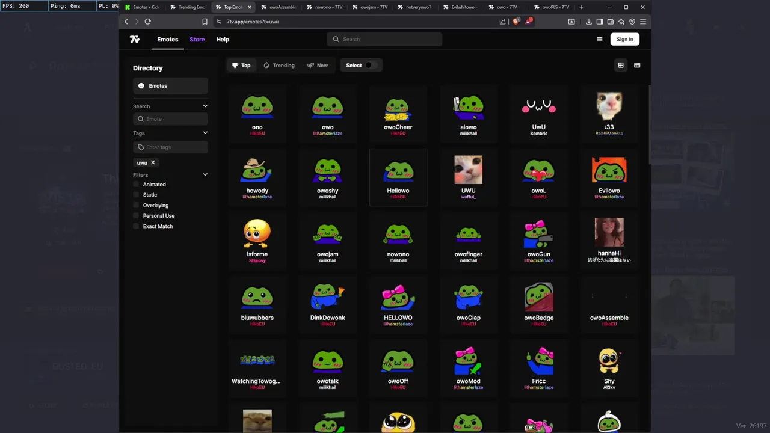
Task: Open the browser downloads icon
Action: pos(588,22)
